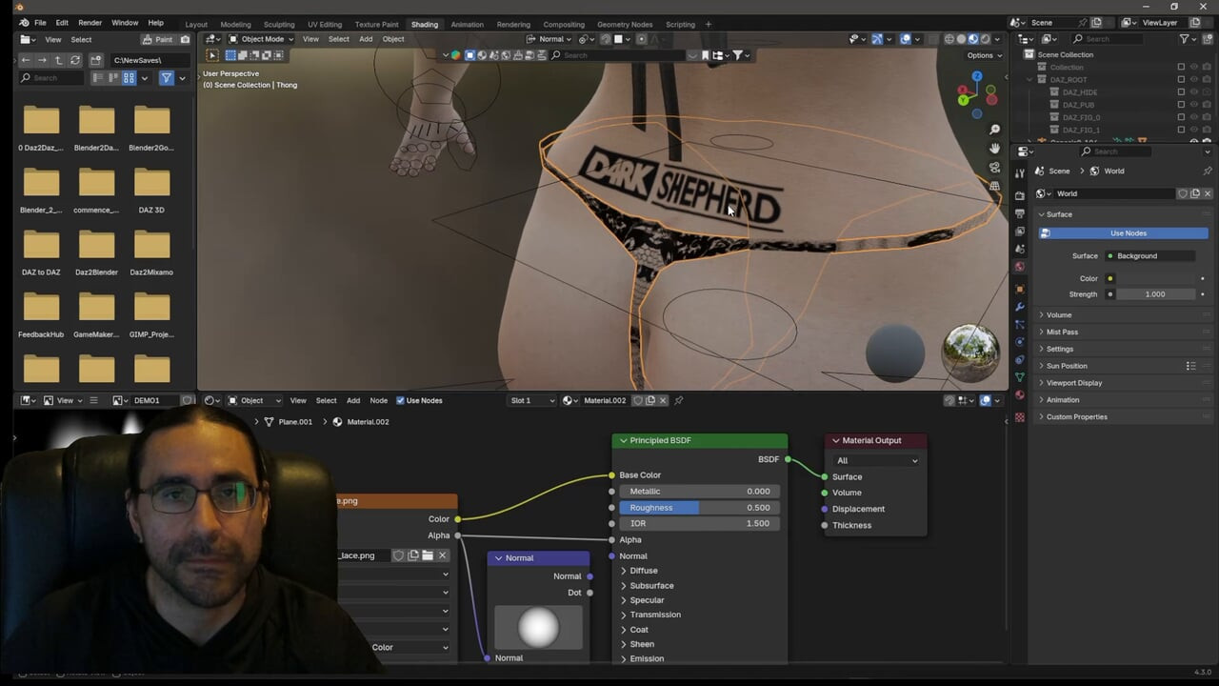Pin the World properties context
Viewport: 1219px width, 686px height.
pos(1208,171)
